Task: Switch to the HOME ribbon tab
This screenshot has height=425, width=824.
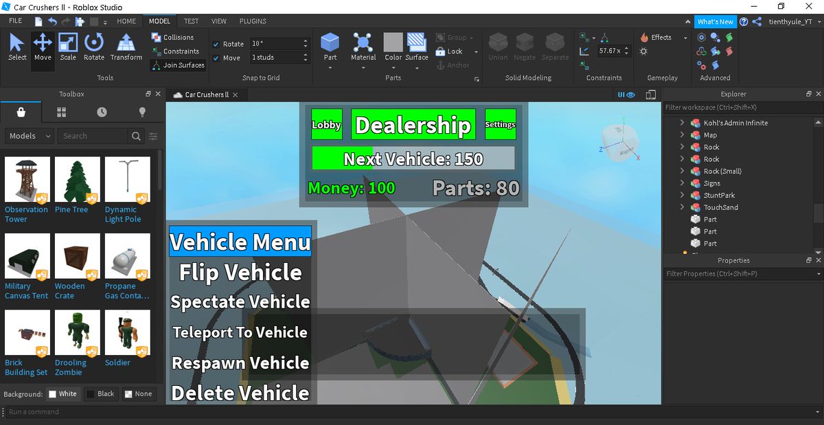Action: coord(126,21)
